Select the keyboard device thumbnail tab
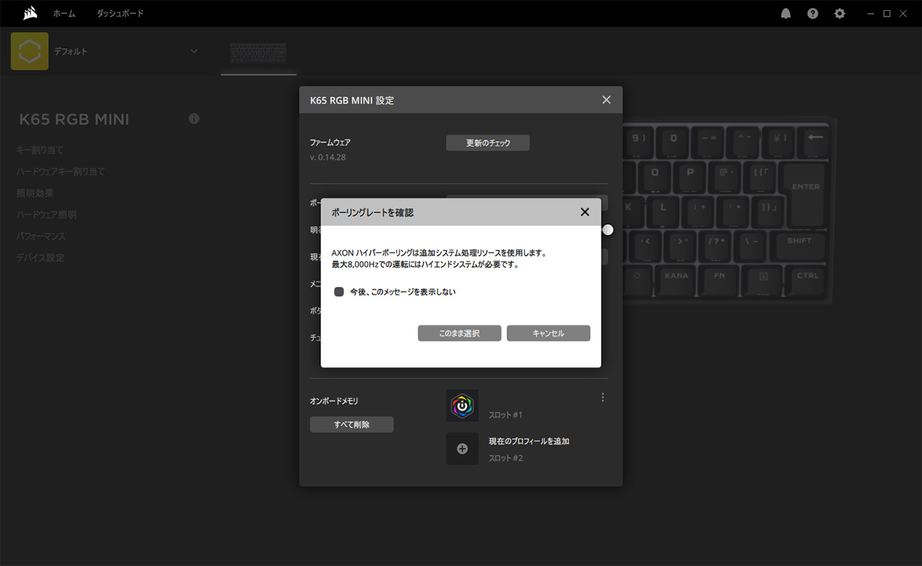The image size is (922, 566). click(259, 54)
